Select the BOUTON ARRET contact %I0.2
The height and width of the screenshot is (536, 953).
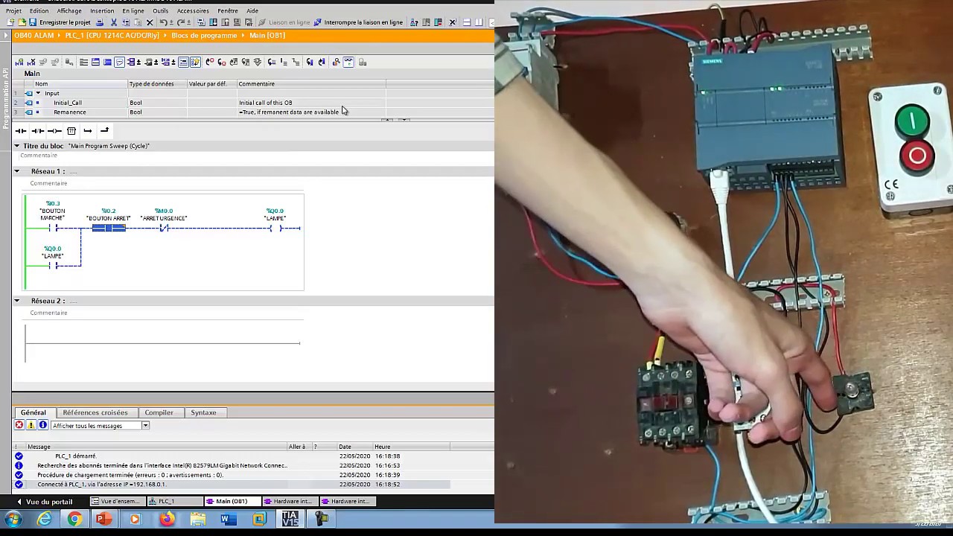pyautogui.click(x=109, y=228)
